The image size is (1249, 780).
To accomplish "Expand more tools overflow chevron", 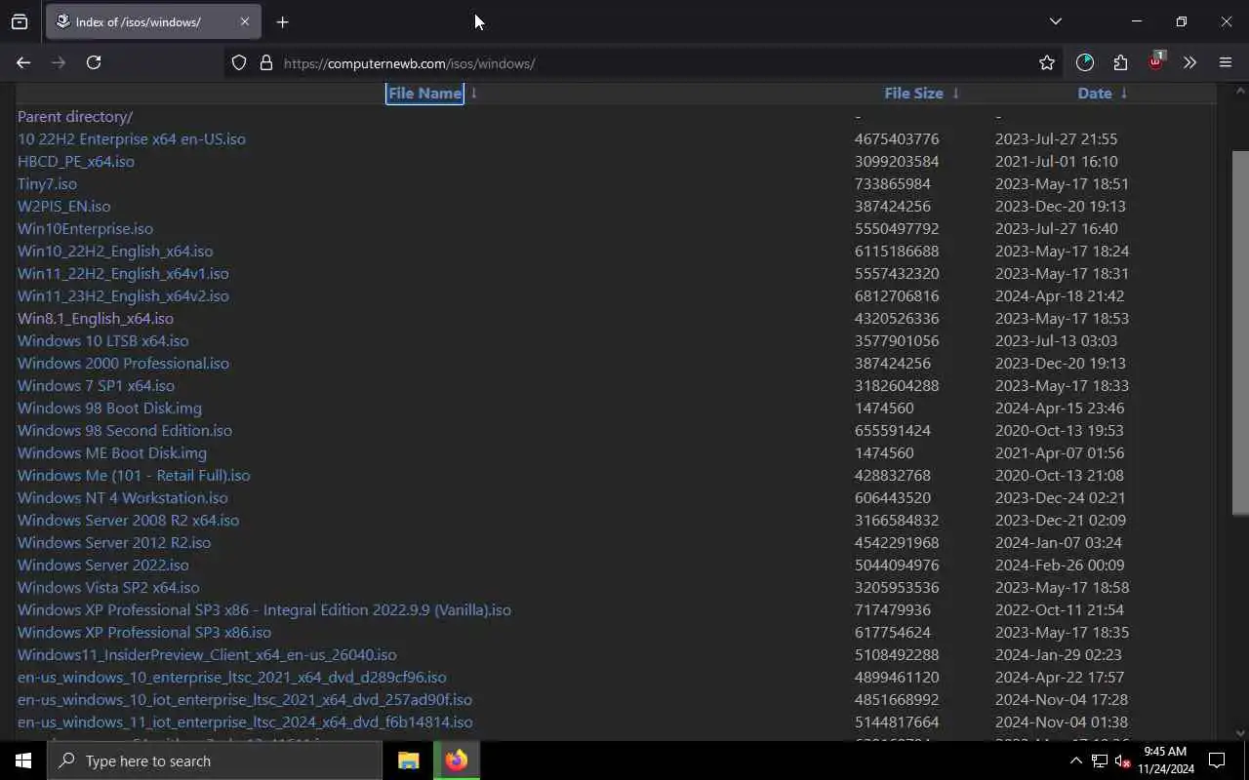I will 1189,62.
